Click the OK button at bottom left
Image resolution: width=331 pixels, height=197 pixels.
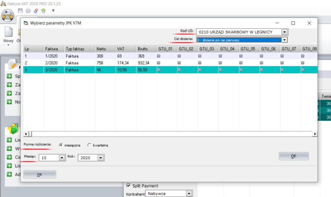click(x=39, y=174)
